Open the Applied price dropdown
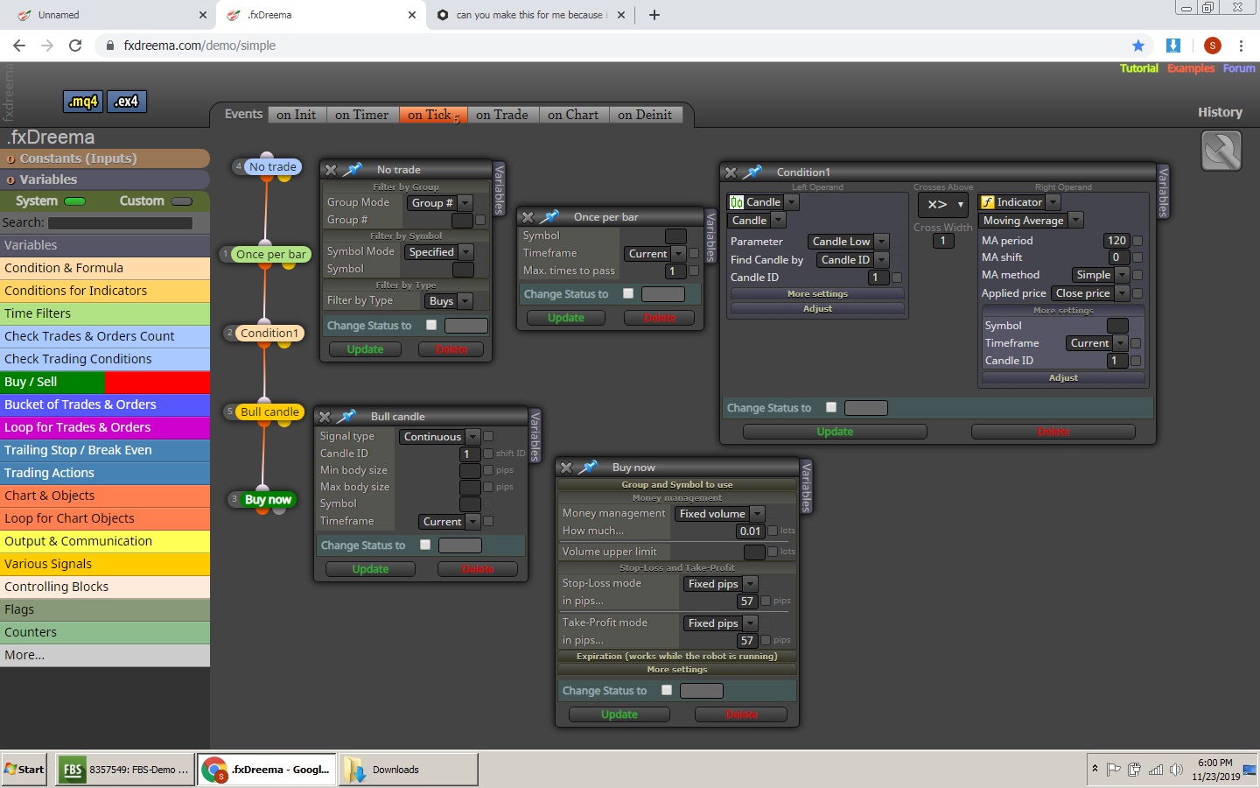1260x788 pixels. 1090,293
